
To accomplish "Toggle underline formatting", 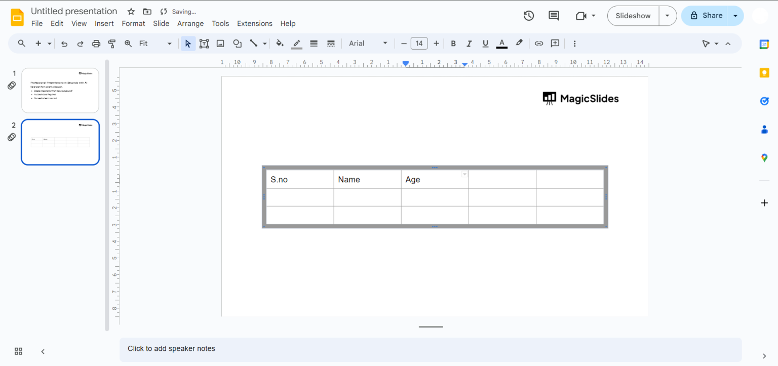I will click(485, 44).
